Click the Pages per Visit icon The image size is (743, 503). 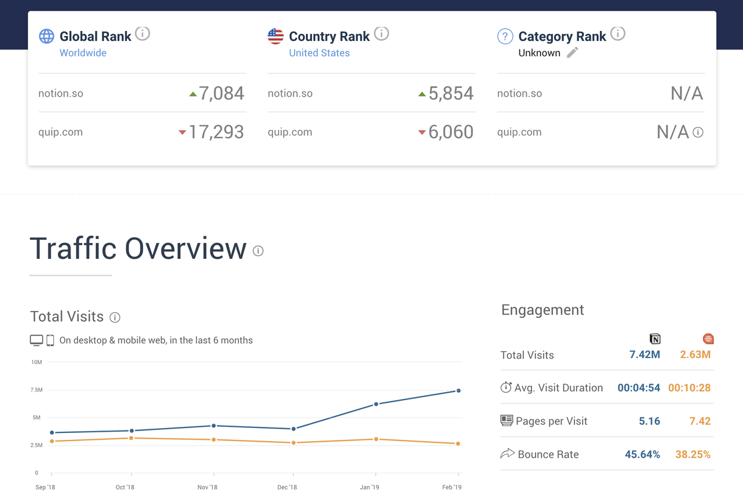[x=507, y=421]
